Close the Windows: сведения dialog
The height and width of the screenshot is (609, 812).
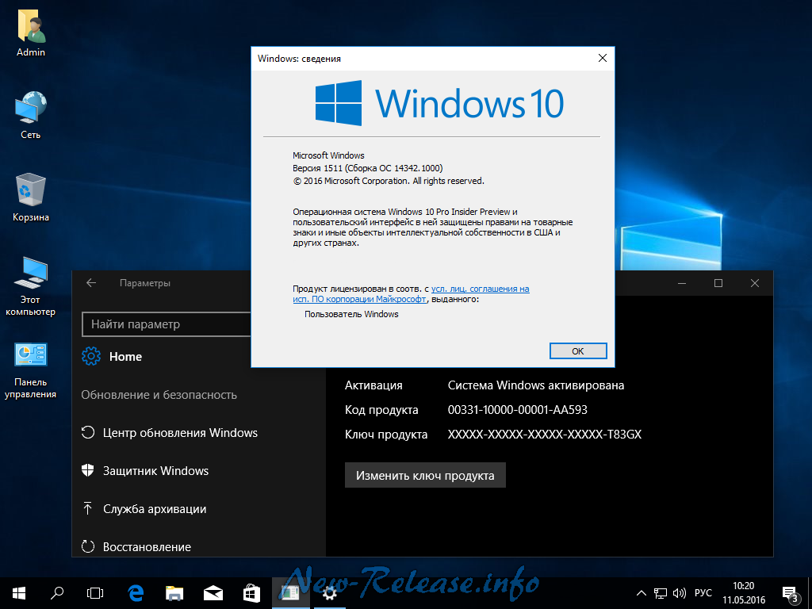click(603, 59)
